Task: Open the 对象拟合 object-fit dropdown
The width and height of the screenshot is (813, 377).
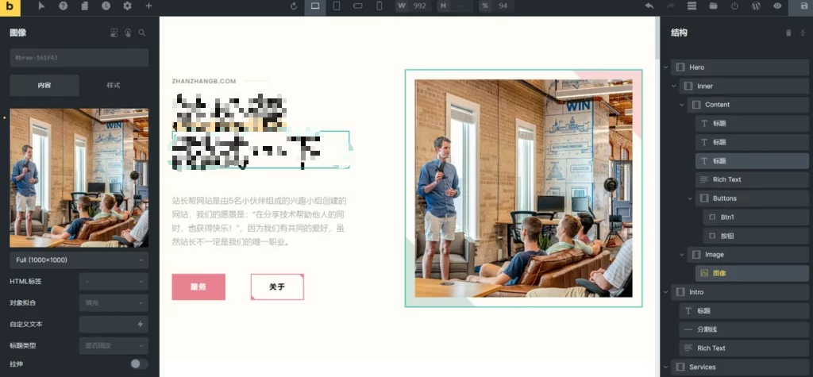Action: click(114, 302)
